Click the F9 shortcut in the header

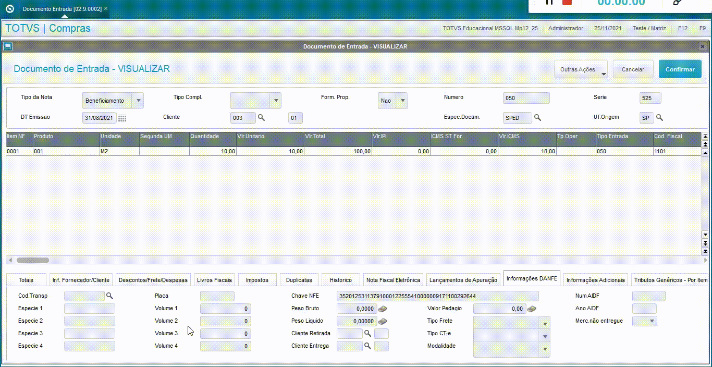(702, 28)
